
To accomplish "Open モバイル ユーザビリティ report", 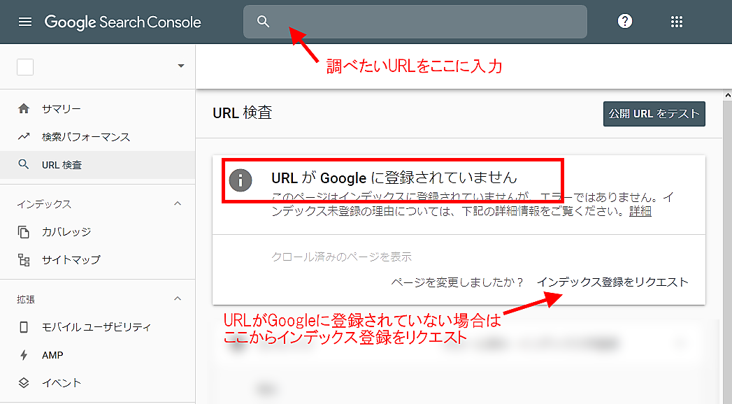I will [x=98, y=327].
